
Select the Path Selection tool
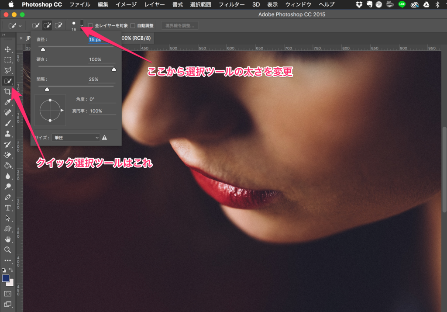click(x=8, y=218)
